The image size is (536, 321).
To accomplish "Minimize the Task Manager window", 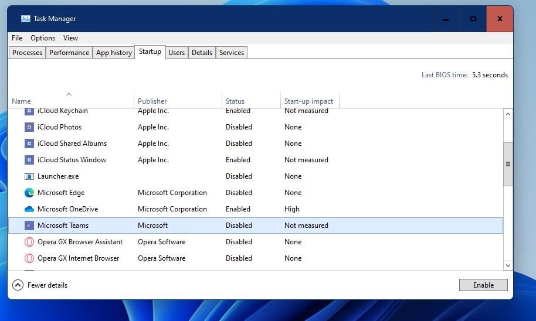I will coord(446,19).
